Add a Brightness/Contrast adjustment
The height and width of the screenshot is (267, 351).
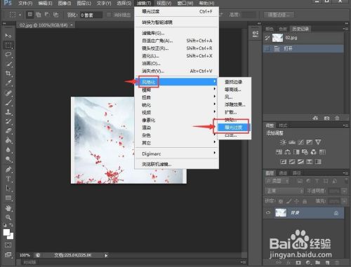coord(283,142)
